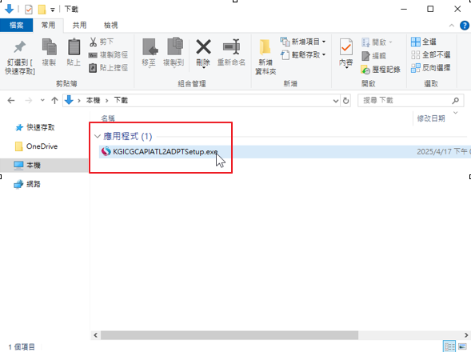
Task: Click the Pin to Quick Access icon
Action: 20,47
